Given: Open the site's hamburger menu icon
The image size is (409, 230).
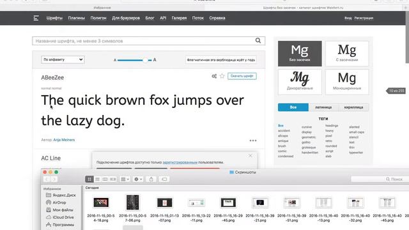Looking at the screenshot, I should [36, 18].
